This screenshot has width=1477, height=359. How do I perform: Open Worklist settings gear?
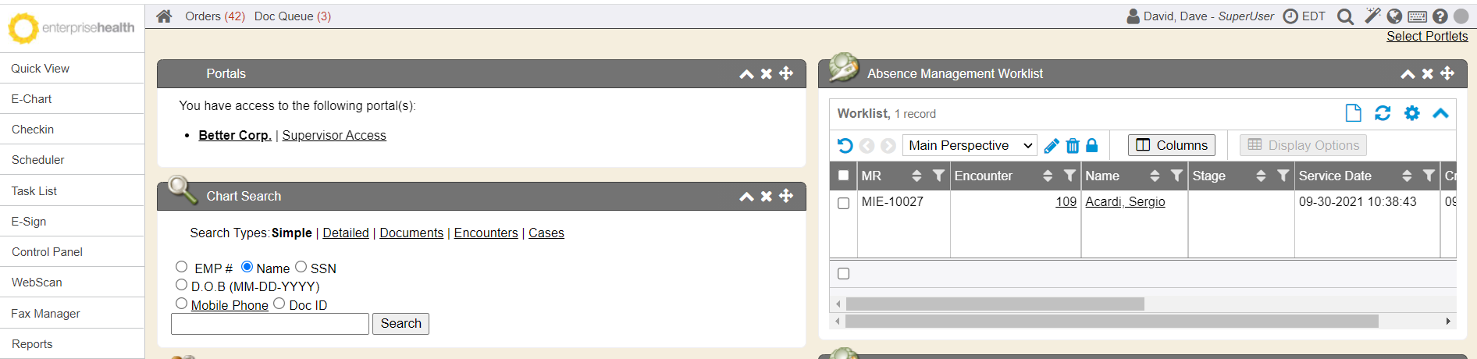click(x=1411, y=113)
